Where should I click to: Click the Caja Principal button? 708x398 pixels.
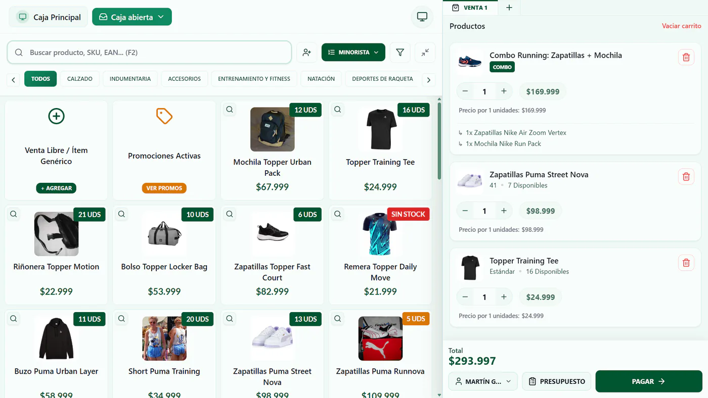[49, 17]
